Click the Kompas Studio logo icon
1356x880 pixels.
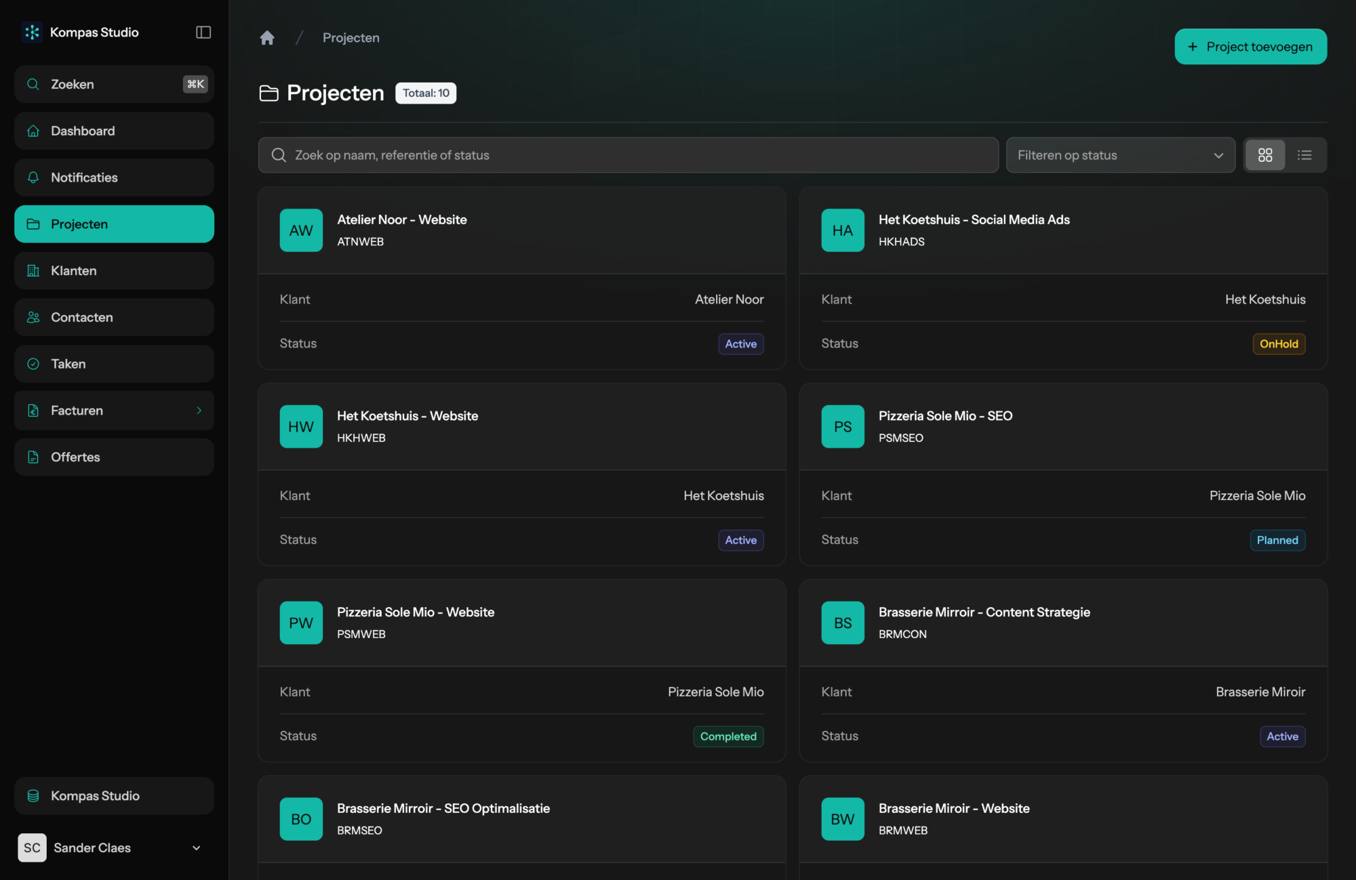tap(32, 32)
